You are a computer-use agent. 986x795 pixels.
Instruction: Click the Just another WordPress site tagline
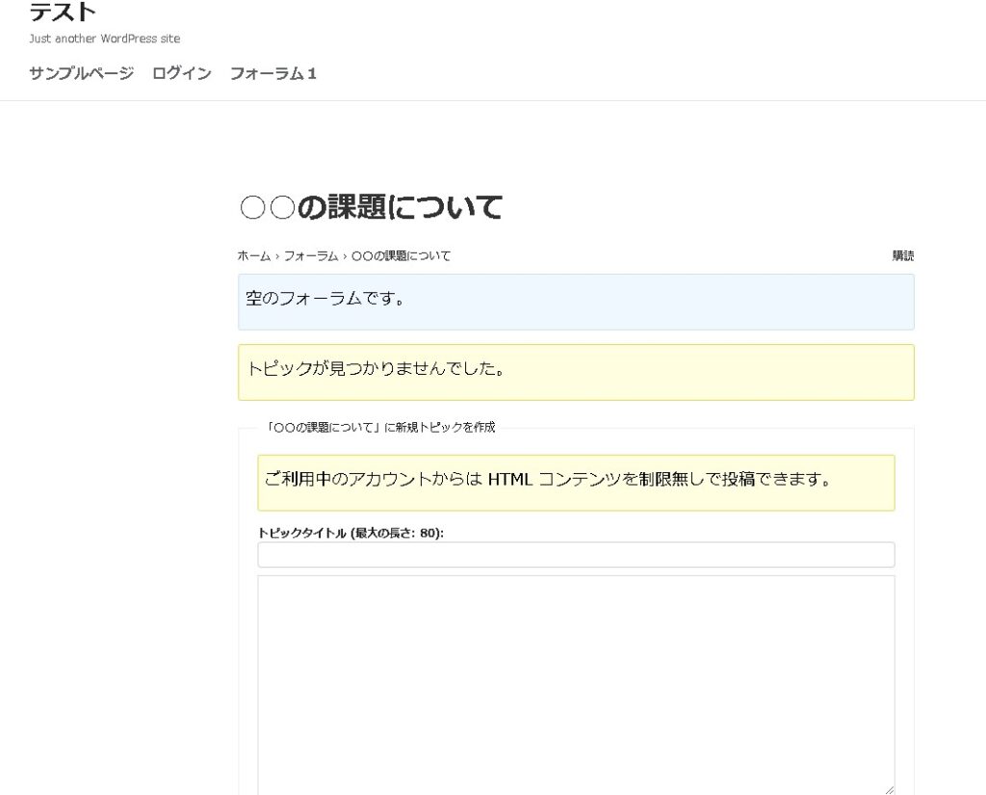pos(105,40)
